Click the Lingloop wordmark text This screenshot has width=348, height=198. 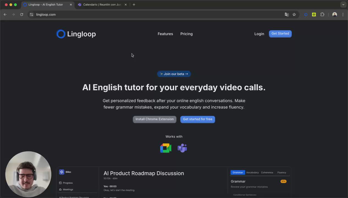[x=81, y=34]
